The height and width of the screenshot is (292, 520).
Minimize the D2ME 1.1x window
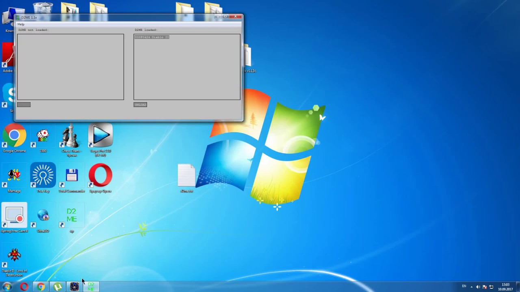[218, 17]
